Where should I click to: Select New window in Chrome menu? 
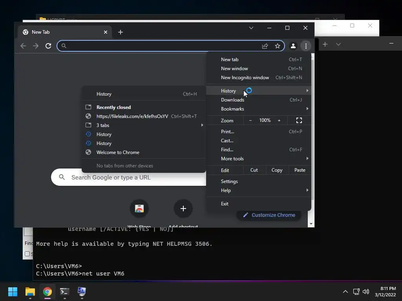pyautogui.click(x=259, y=68)
